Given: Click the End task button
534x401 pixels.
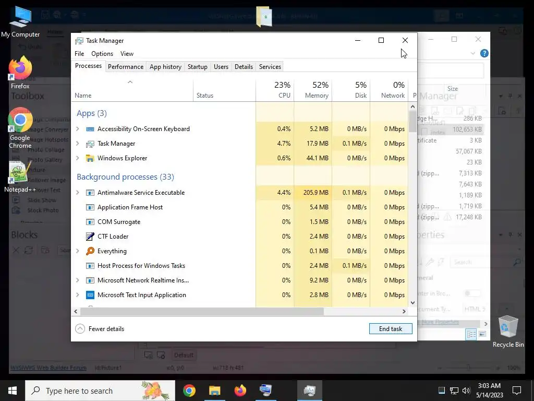Looking at the screenshot, I should pos(391,329).
